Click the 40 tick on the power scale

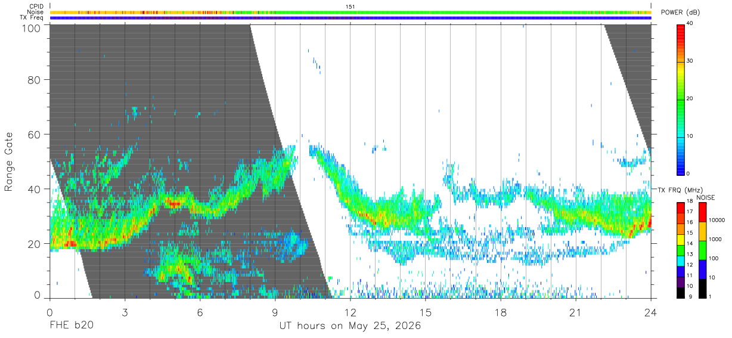pos(690,24)
